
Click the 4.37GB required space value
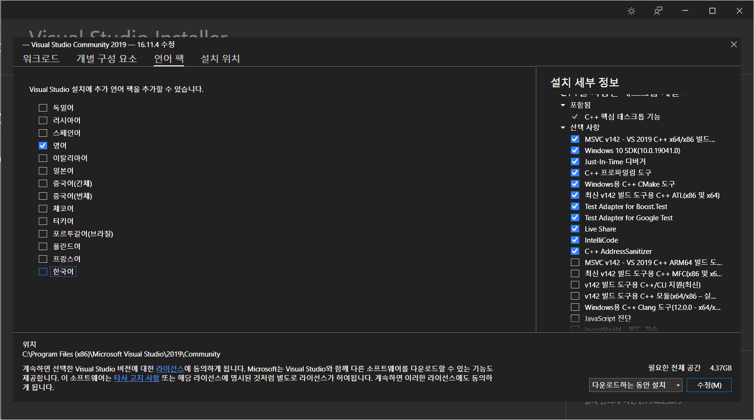721,368
